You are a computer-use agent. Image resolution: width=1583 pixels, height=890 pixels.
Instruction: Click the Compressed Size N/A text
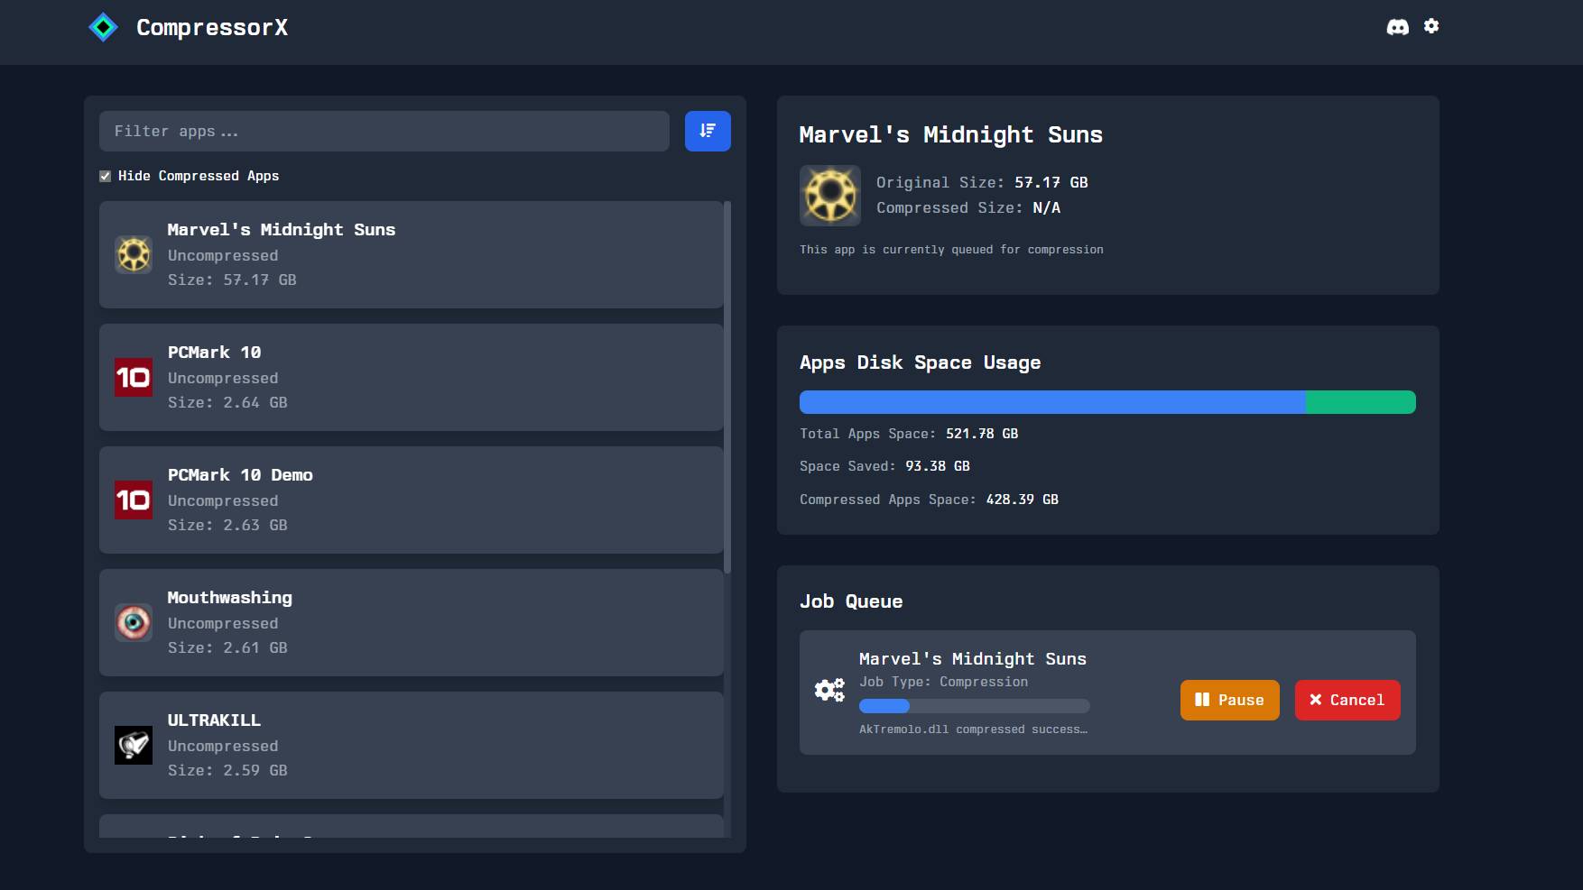tap(968, 207)
